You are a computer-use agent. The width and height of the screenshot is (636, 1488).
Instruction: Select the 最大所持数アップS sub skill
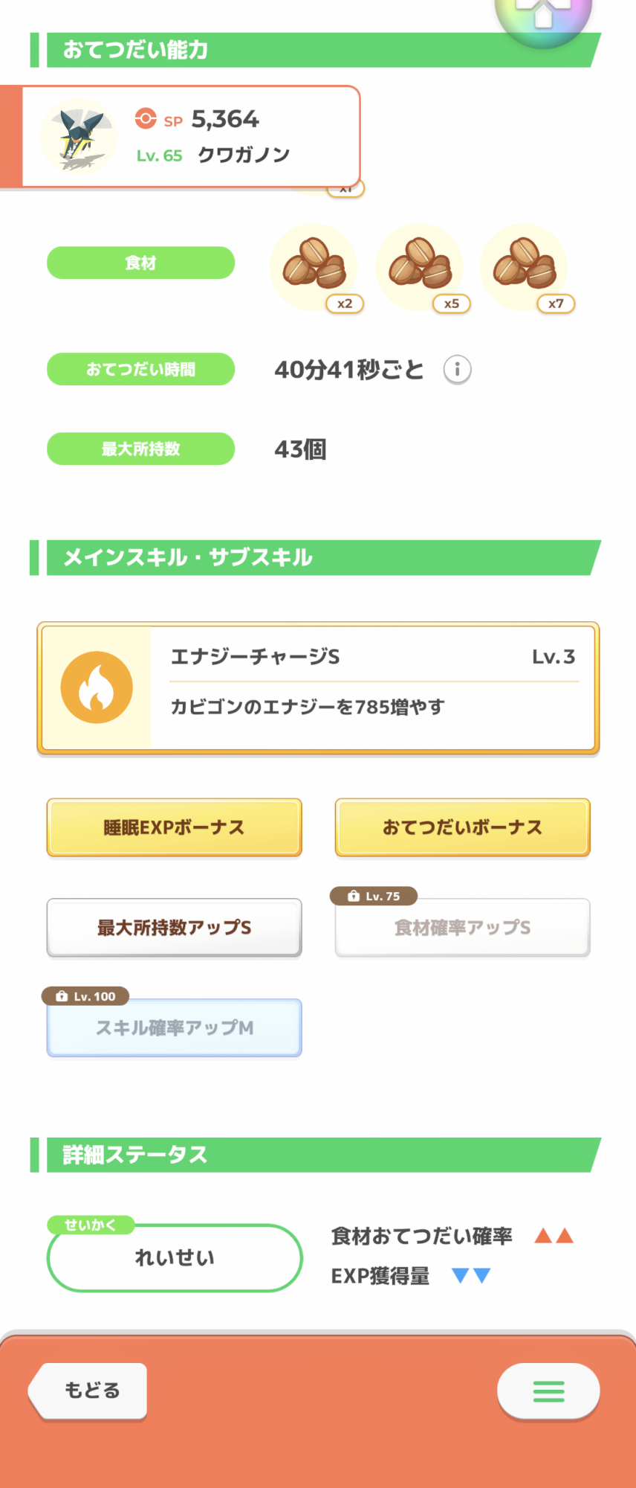pos(174,928)
